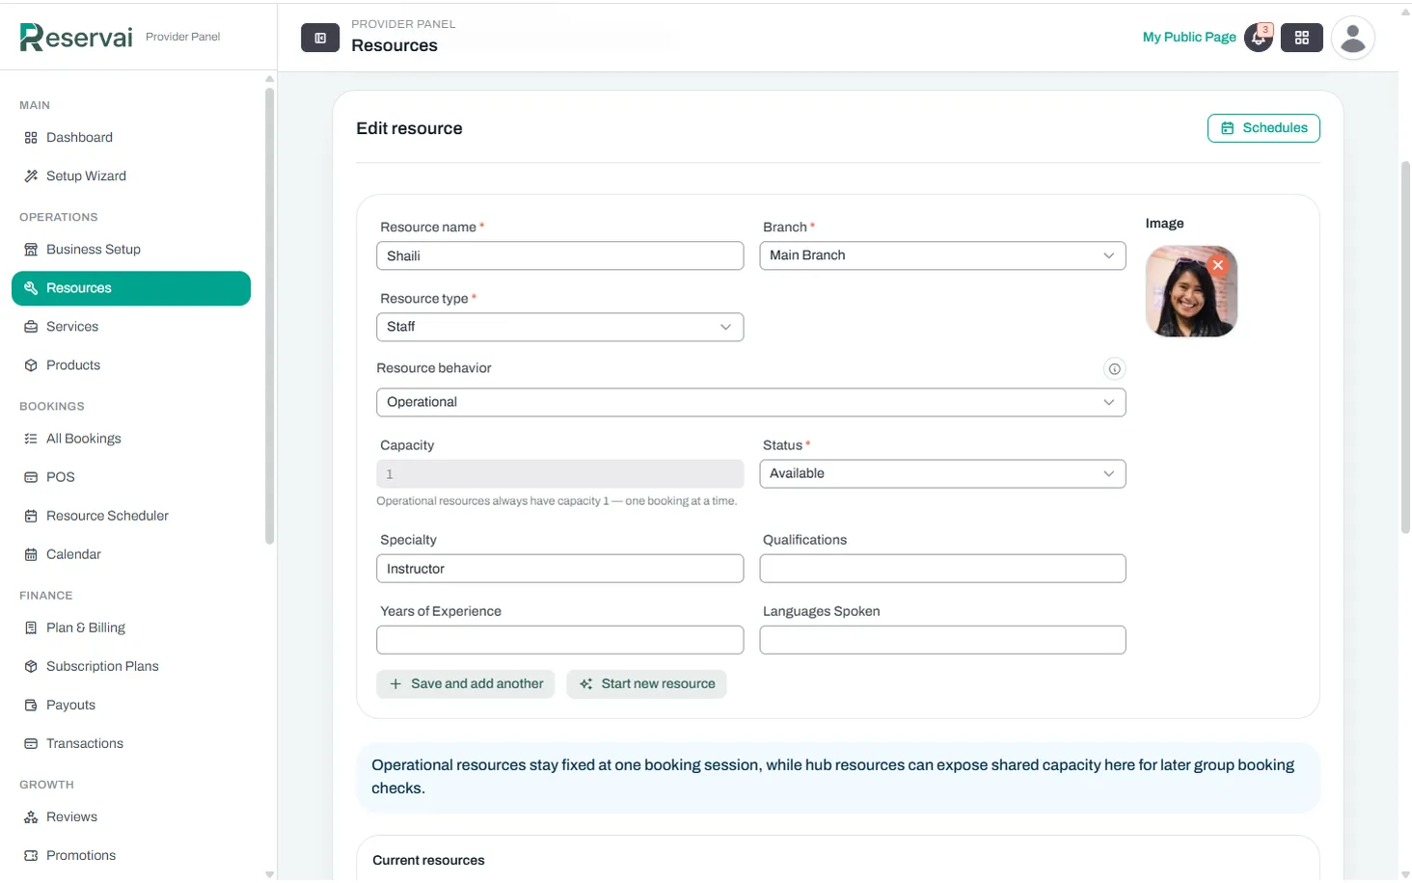Open Services in the sidebar

(x=131, y=327)
